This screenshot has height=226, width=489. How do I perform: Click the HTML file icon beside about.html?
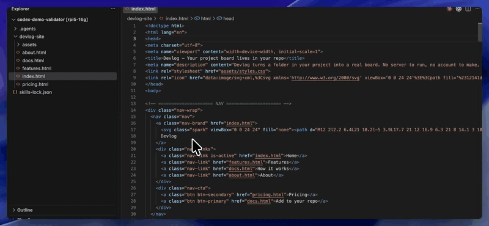18,53
